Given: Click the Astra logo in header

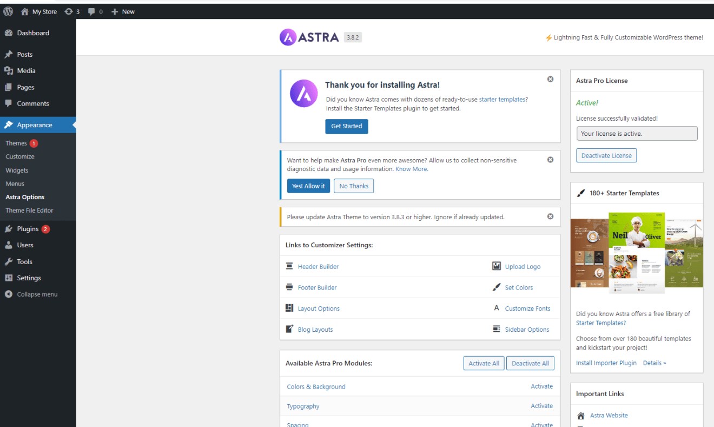Looking at the screenshot, I should (309, 37).
